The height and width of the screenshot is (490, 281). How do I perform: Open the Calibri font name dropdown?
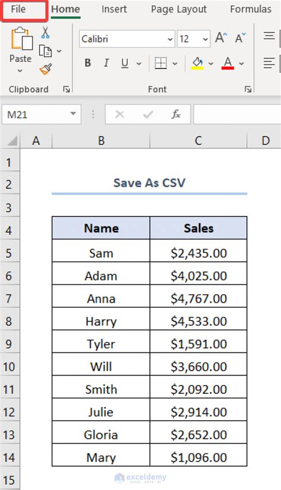click(170, 39)
